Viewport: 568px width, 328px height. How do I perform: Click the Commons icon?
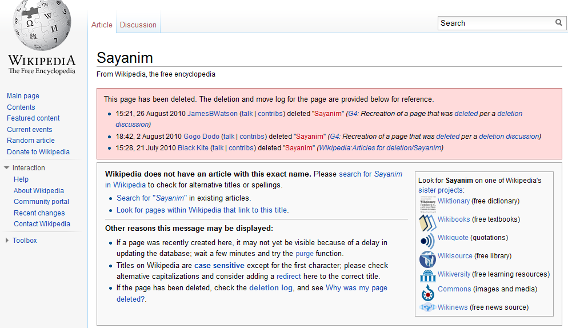click(x=428, y=293)
